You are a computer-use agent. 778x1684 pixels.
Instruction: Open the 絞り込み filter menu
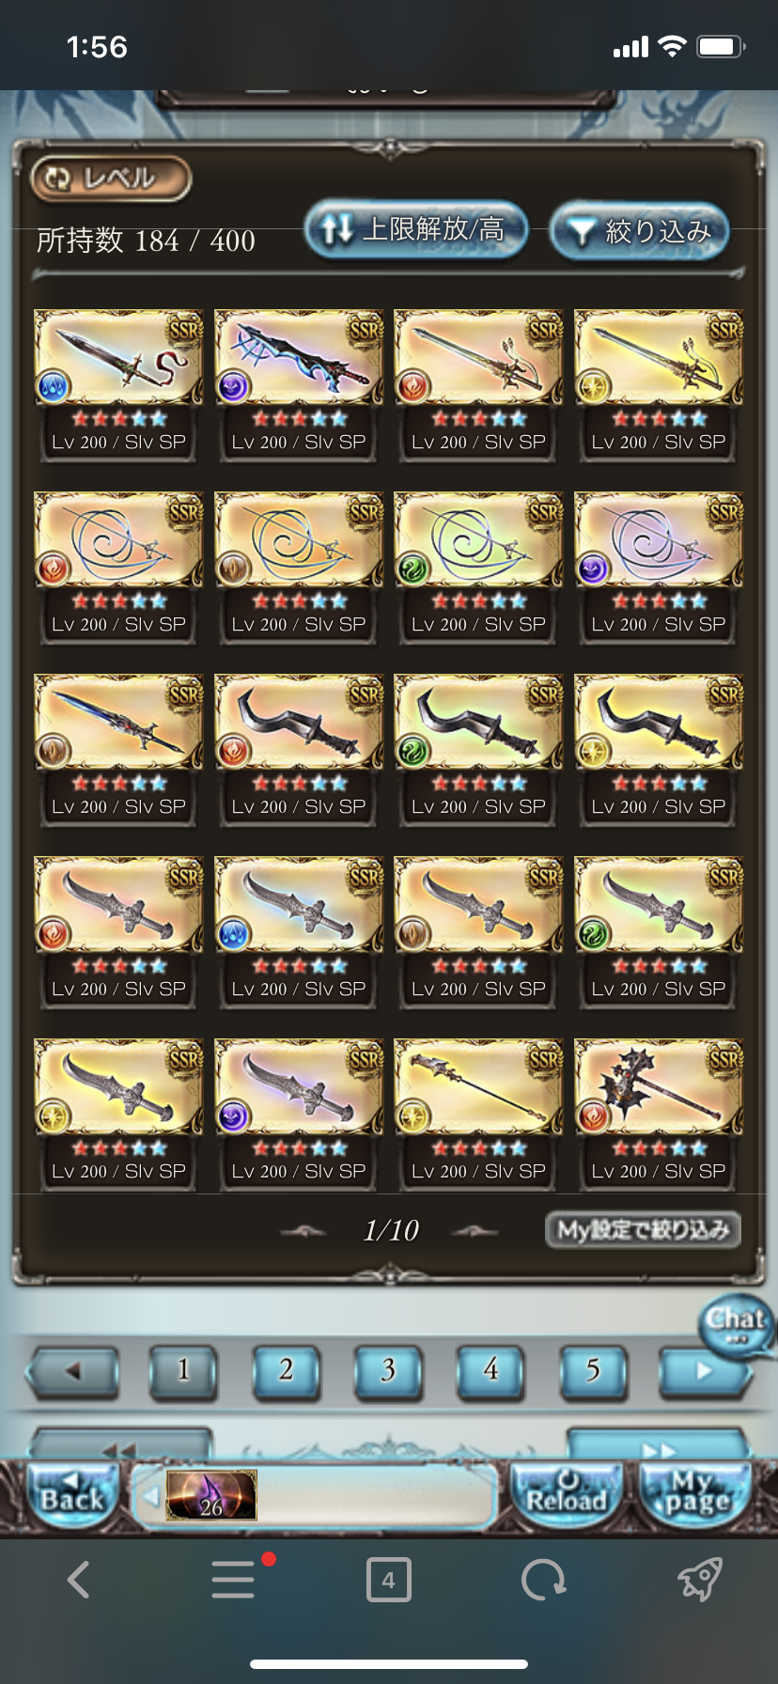(x=640, y=230)
